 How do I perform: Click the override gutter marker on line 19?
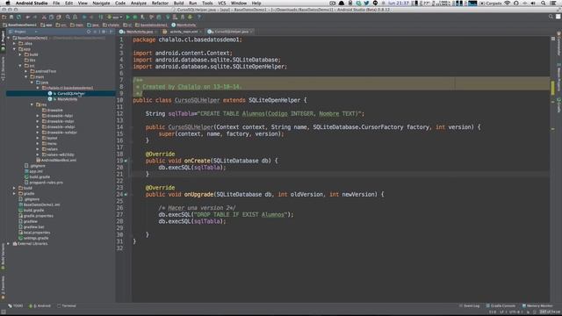pyautogui.click(x=126, y=161)
